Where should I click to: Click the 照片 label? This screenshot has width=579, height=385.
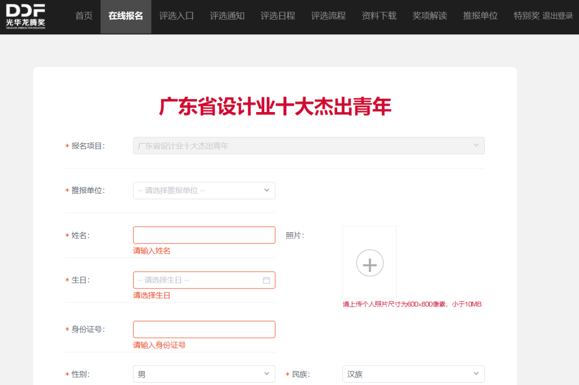tap(295, 235)
